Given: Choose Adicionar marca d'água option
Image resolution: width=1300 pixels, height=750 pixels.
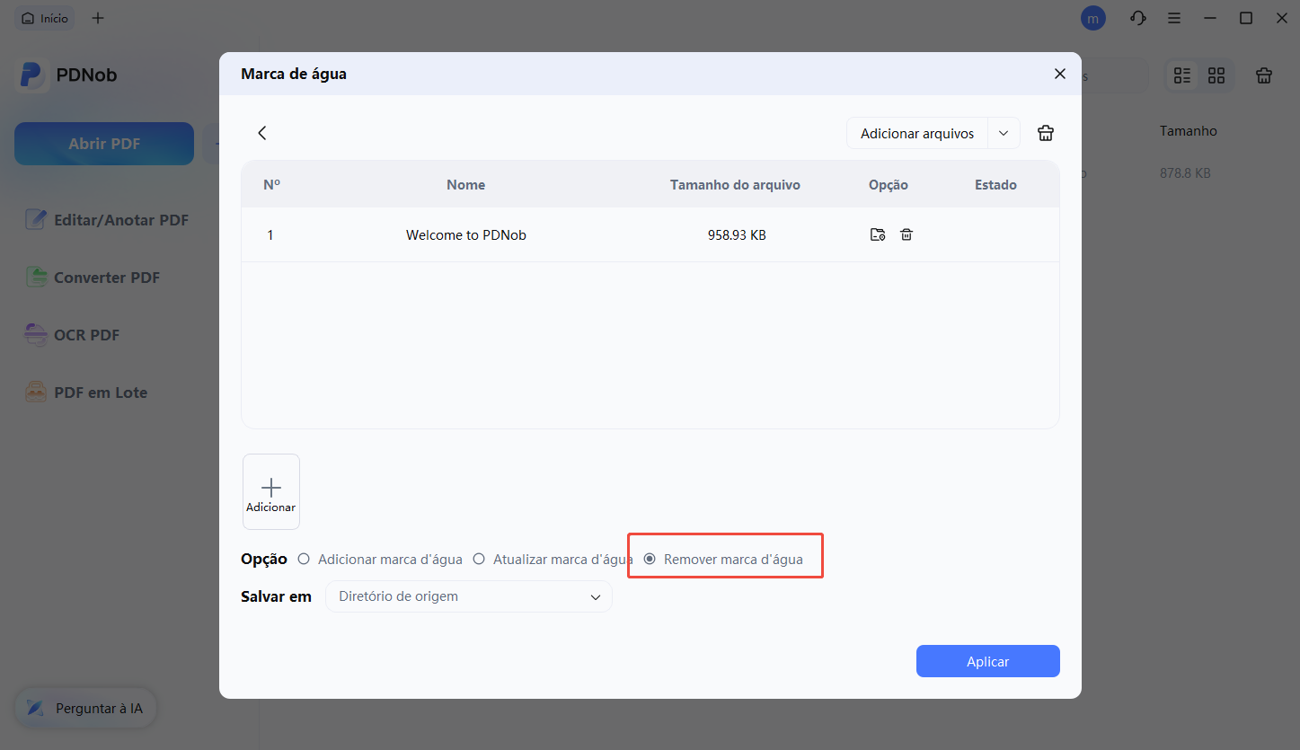Looking at the screenshot, I should point(304,559).
